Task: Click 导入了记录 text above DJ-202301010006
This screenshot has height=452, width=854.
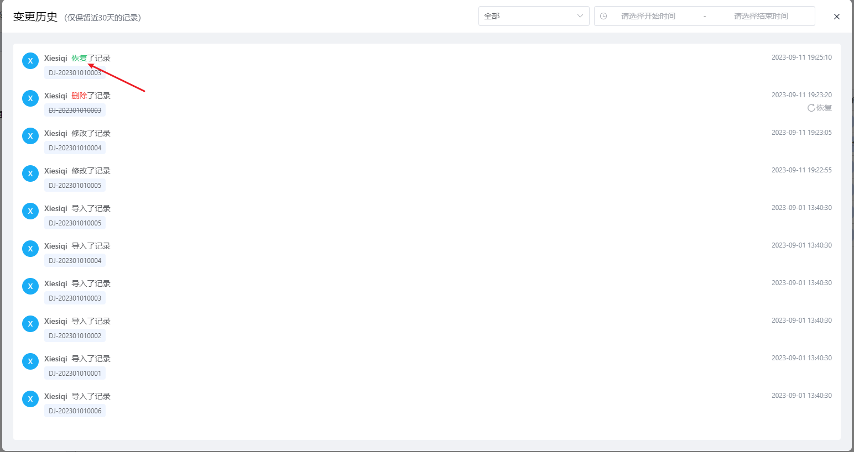Action: click(91, 396)
